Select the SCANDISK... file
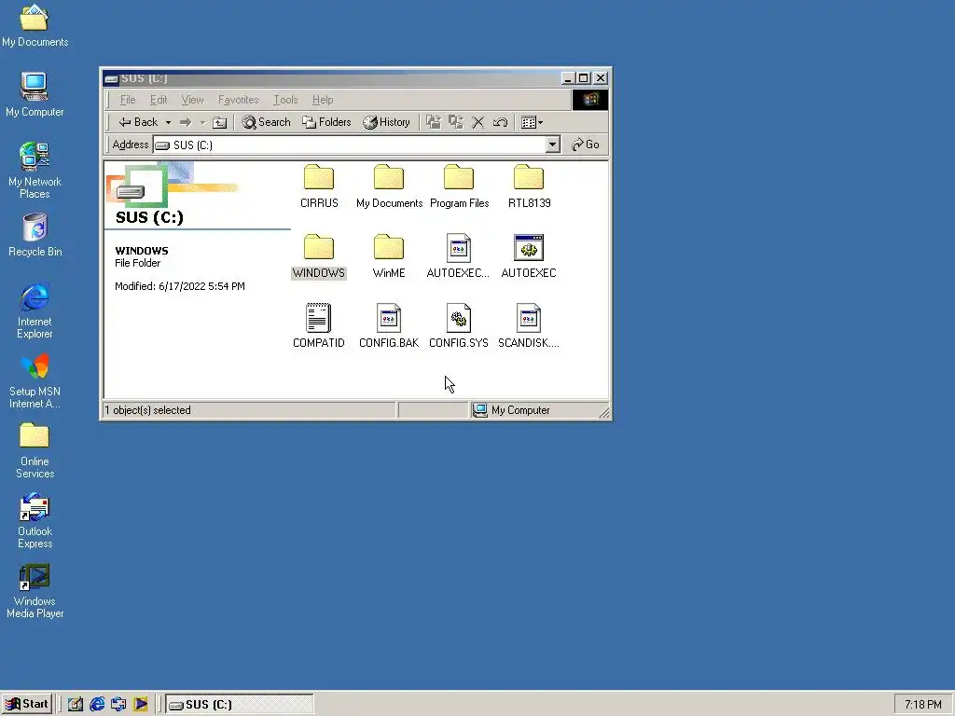The width and height of the screenshot is (955, 716). click(529, 325)
